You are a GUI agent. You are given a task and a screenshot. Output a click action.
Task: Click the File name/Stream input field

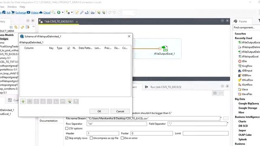pyautogui.click(x=154, y=118)
